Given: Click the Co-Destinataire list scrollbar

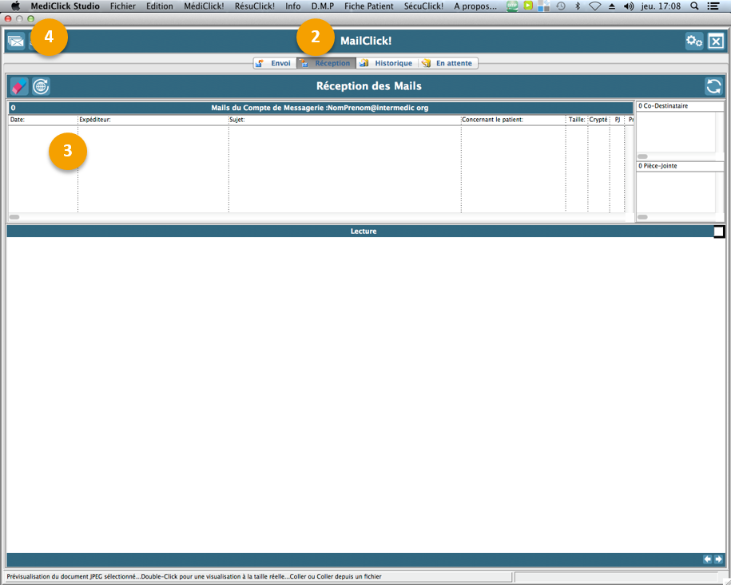Looking at the screenshot, I should click(642, 156).
